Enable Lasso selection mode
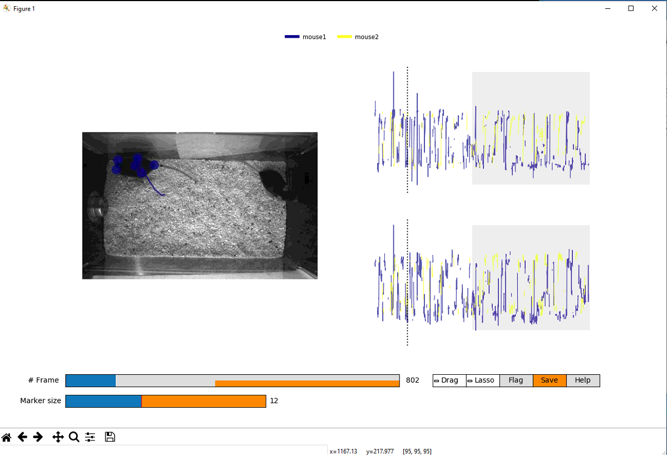 (x=482, y=380)
